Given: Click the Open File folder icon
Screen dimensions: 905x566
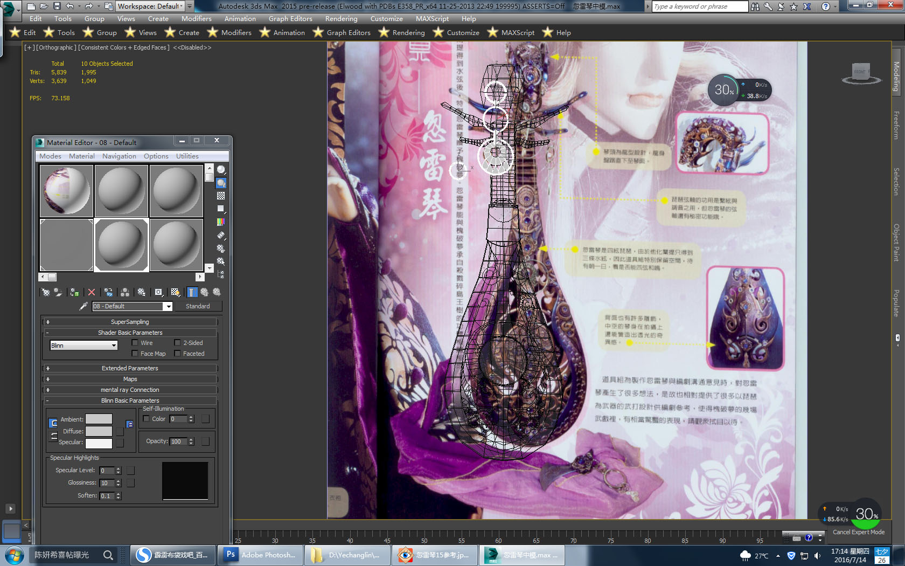Looking at the screenshot, I should click(44, 6).
